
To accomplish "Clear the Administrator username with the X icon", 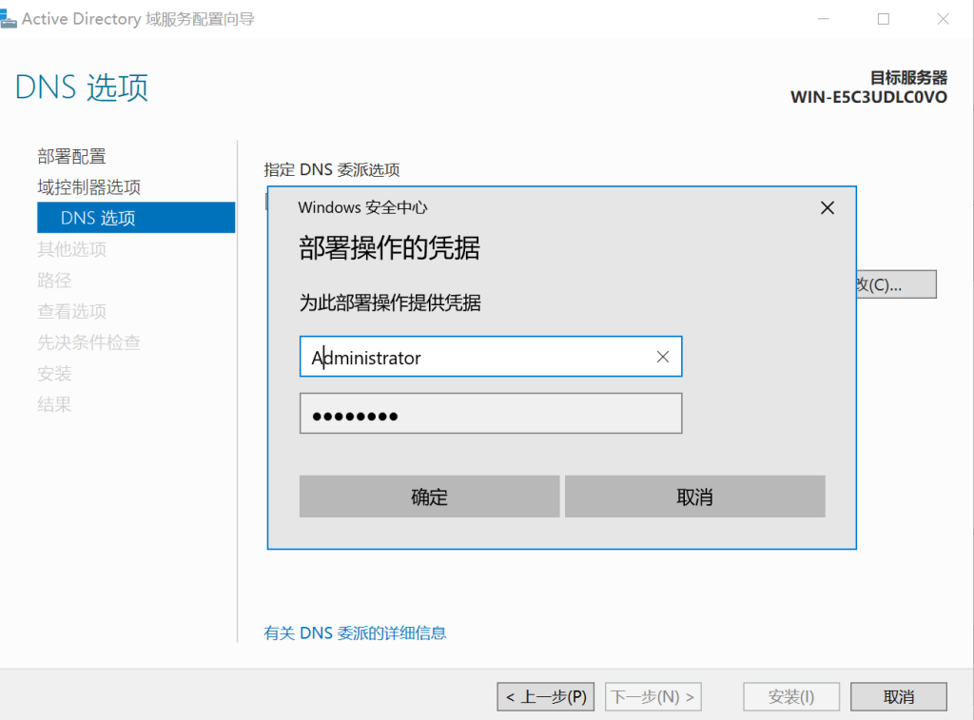I will point(663,357).
